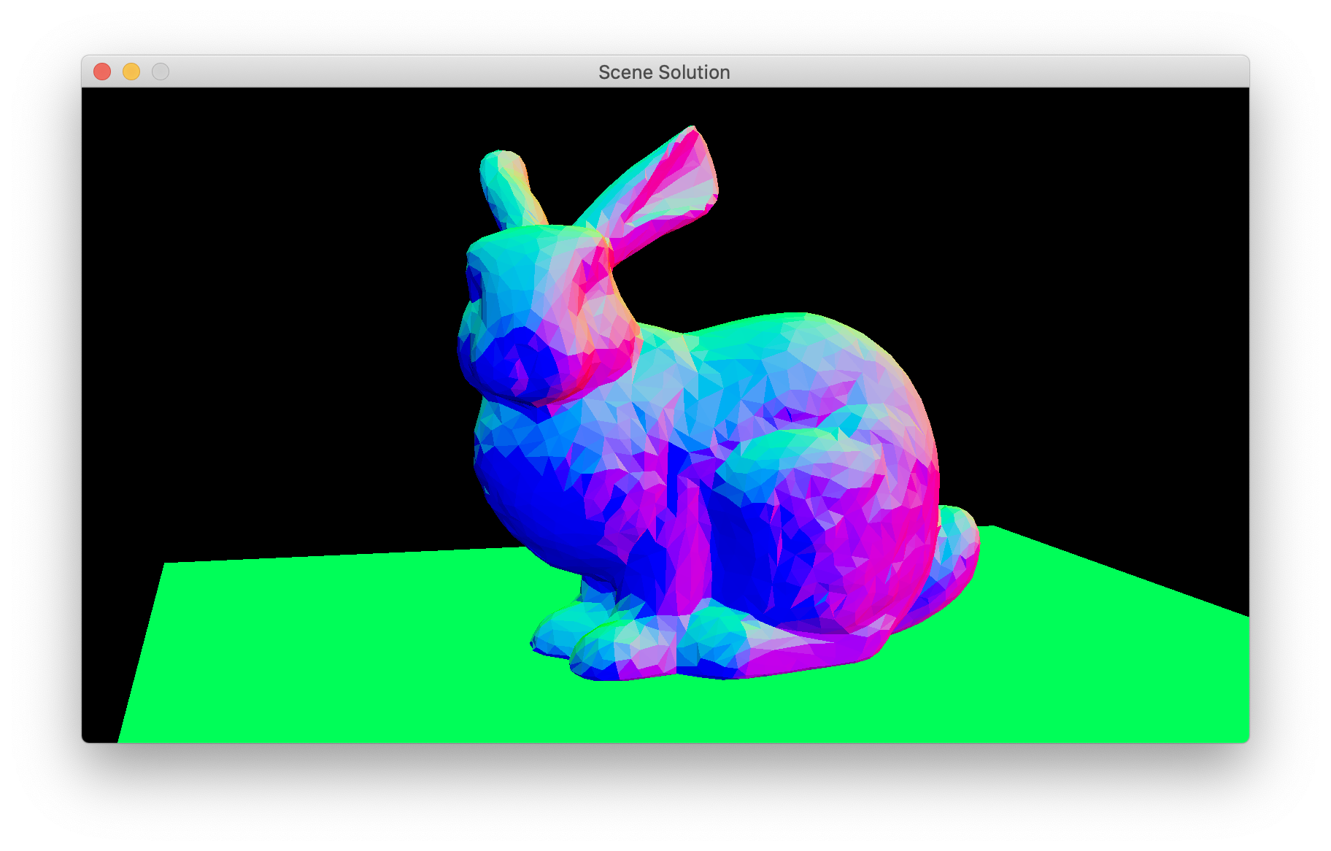Click the "Scene Solution" window title text
Screen dimensions: 1331x851
tap(664, 72)
